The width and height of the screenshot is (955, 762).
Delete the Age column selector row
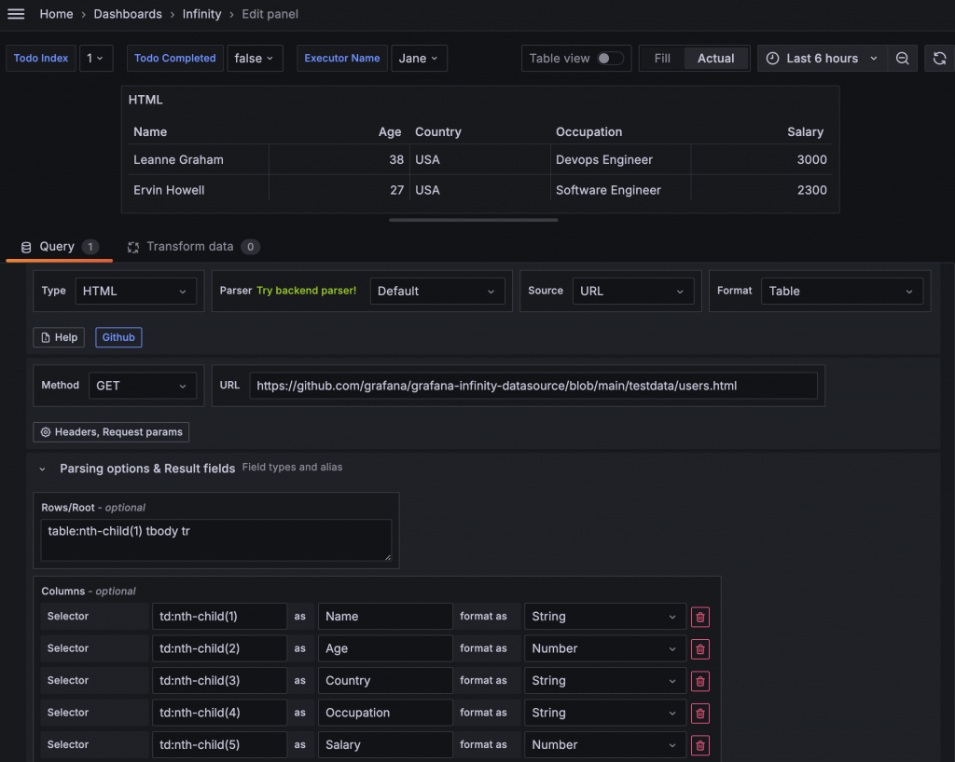tap(699, 649)
